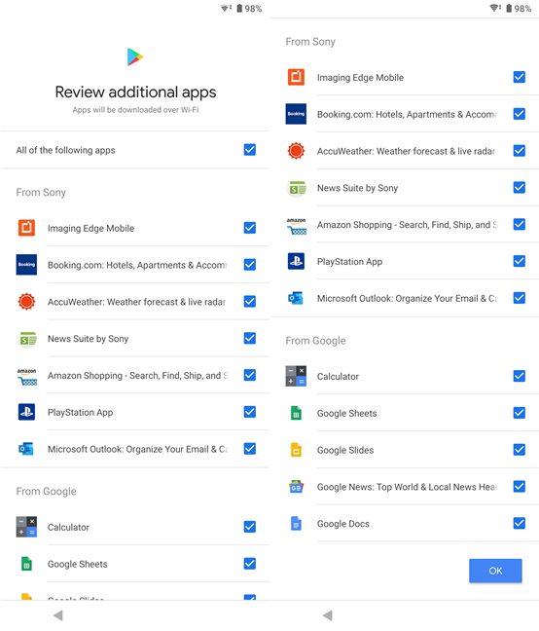Click 'Review additional apps' heading

pyautogui.click(x=135, y=93)
